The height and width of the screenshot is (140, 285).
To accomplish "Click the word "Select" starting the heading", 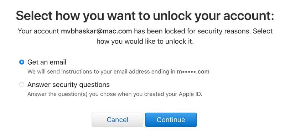I will click(x=34, y=16).
